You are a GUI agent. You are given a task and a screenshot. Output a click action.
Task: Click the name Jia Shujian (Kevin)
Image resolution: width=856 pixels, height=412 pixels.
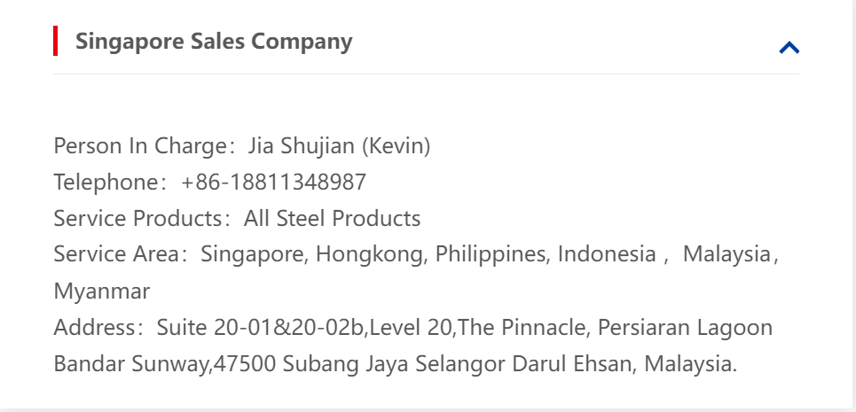pos(339,146)
